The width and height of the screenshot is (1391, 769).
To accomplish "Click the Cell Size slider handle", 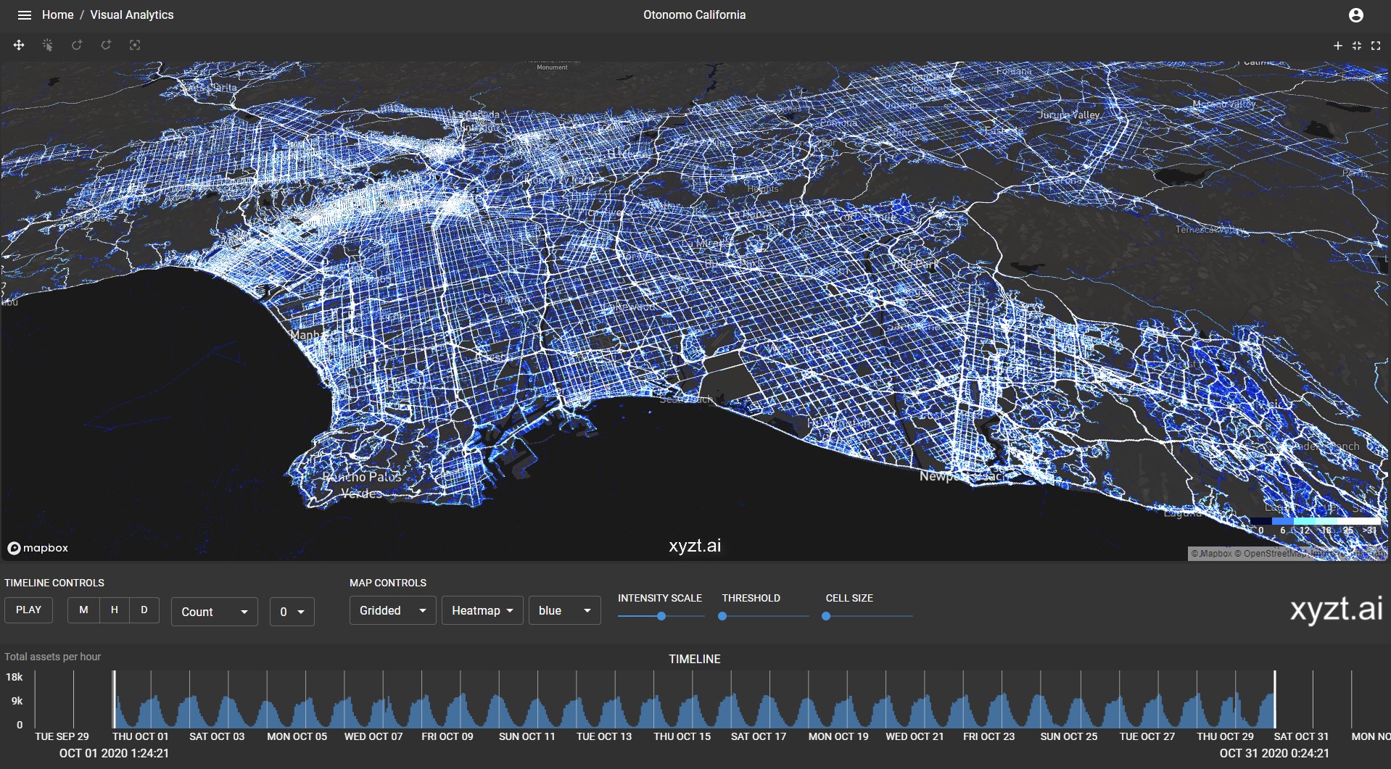I will (x=826, y=616).
